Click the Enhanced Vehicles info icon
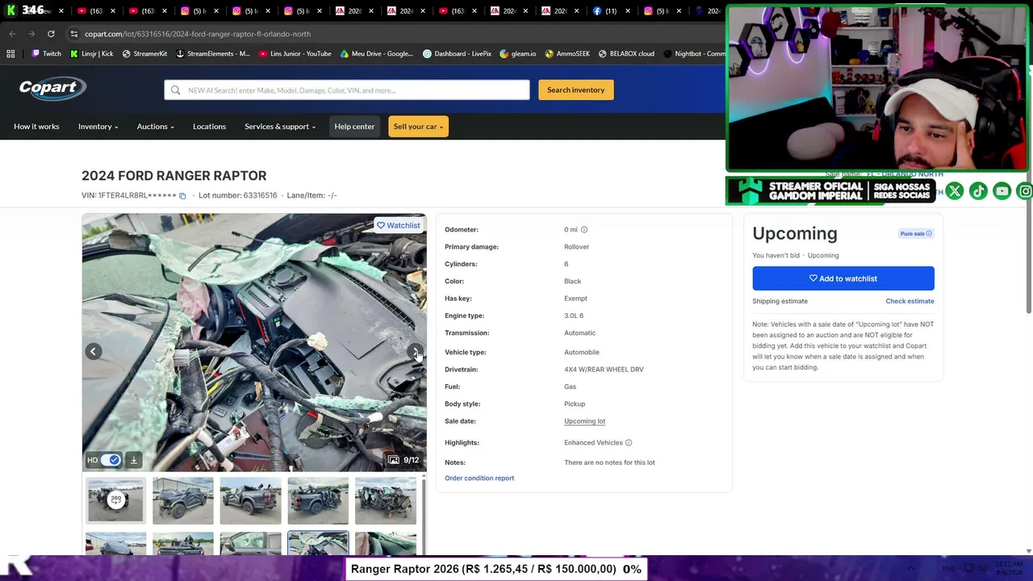 coord(629,443)
